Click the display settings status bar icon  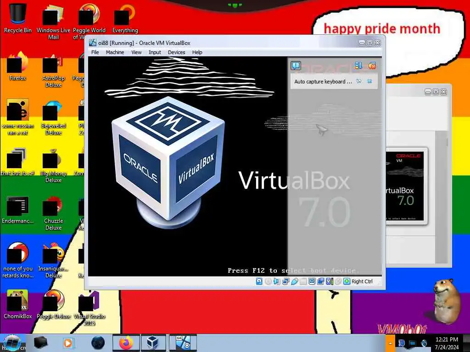point(312,281)
